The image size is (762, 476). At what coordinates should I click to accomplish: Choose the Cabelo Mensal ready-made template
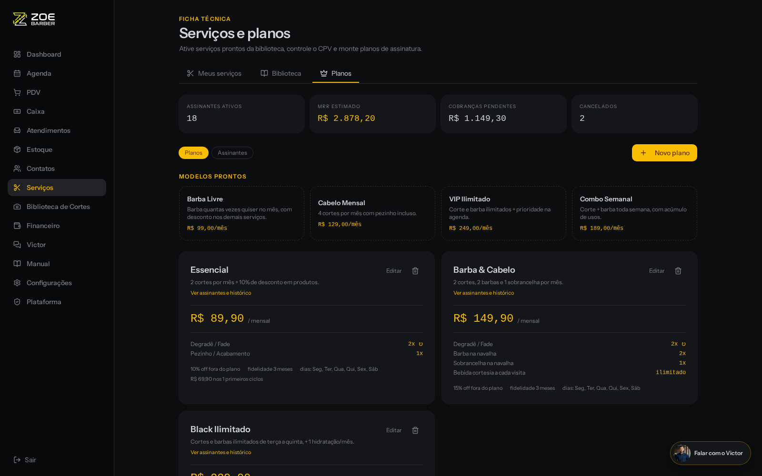click(372, 213)
